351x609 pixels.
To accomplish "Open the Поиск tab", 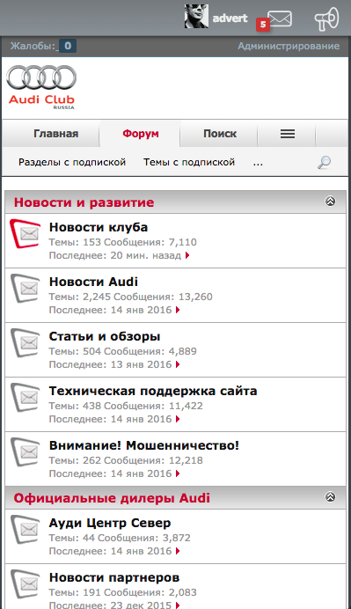I will [x=220, y=134].
